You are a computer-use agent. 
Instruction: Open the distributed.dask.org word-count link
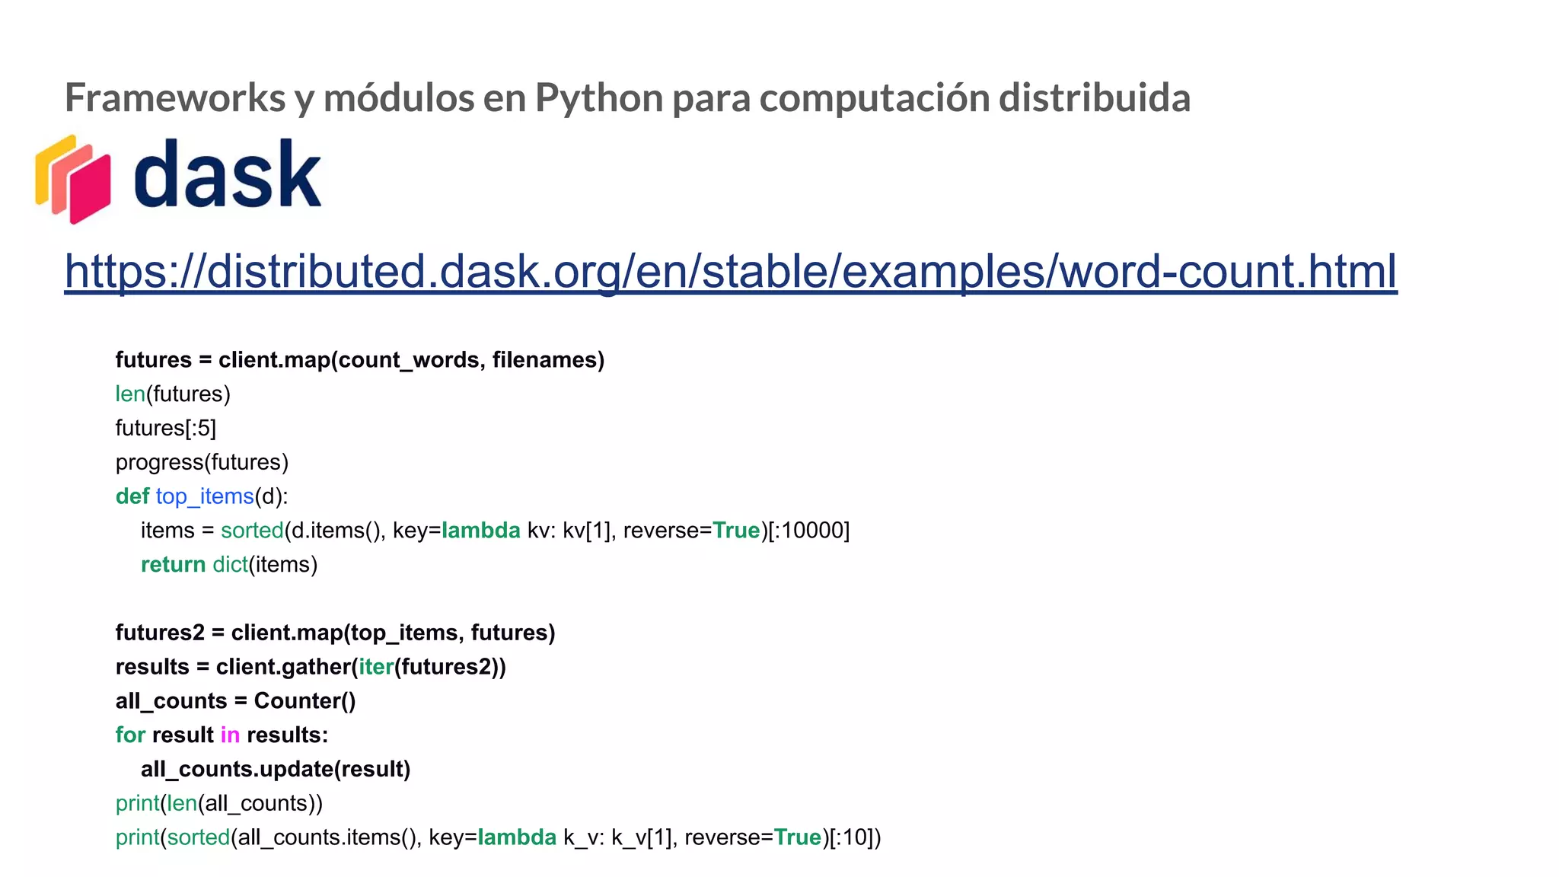click(x=731, y=272)
